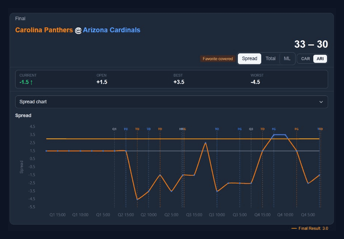Click the Q4 5:00 axis label
This screenshot has width=344, height=239.
308,215
